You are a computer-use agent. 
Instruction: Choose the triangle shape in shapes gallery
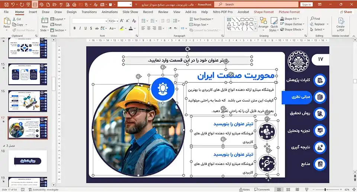(229, 24)
